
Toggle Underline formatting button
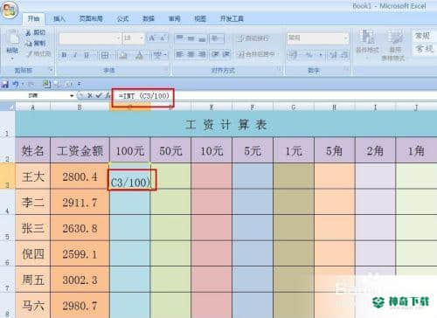point(87,55)
